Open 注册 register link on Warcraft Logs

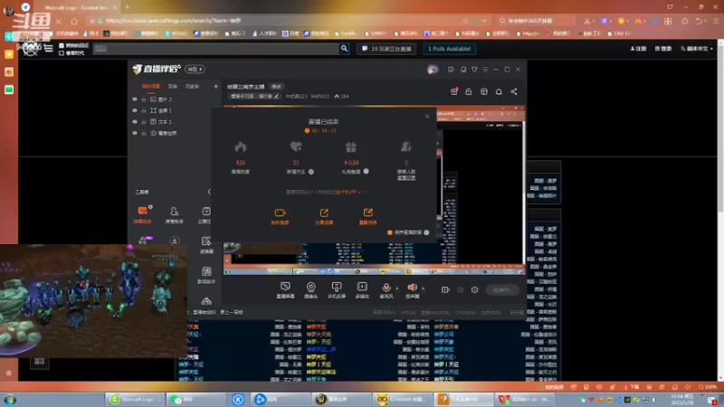(639, 49)
